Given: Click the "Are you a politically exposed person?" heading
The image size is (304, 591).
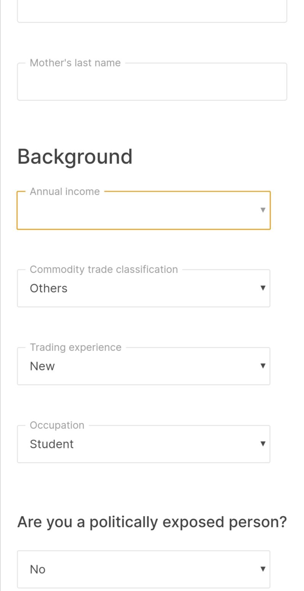Looking at the screenshot, I should pos(152,522).
